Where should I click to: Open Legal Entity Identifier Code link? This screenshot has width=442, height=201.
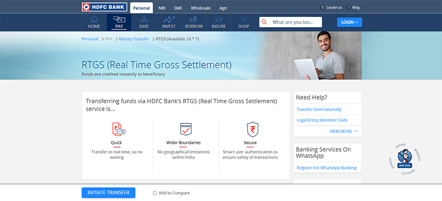pos(322,120)
